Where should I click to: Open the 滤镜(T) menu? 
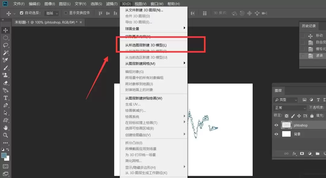click(x=112, y=4)
